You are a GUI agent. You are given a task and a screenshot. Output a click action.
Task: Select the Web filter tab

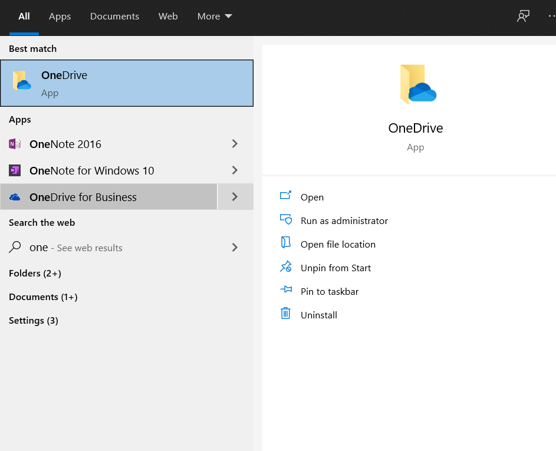[x=168, y=17]
